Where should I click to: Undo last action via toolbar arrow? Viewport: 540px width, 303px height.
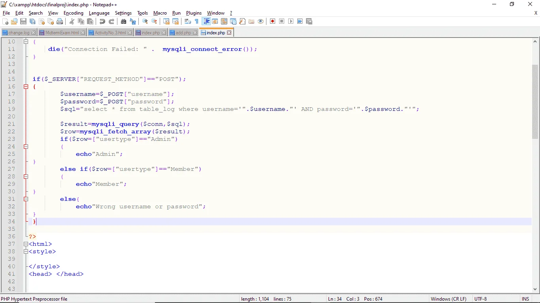pos(102,21)
